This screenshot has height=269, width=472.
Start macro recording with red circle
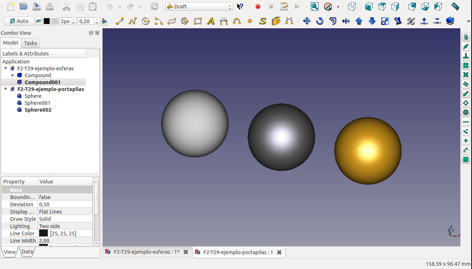click(x=258, y=7)
